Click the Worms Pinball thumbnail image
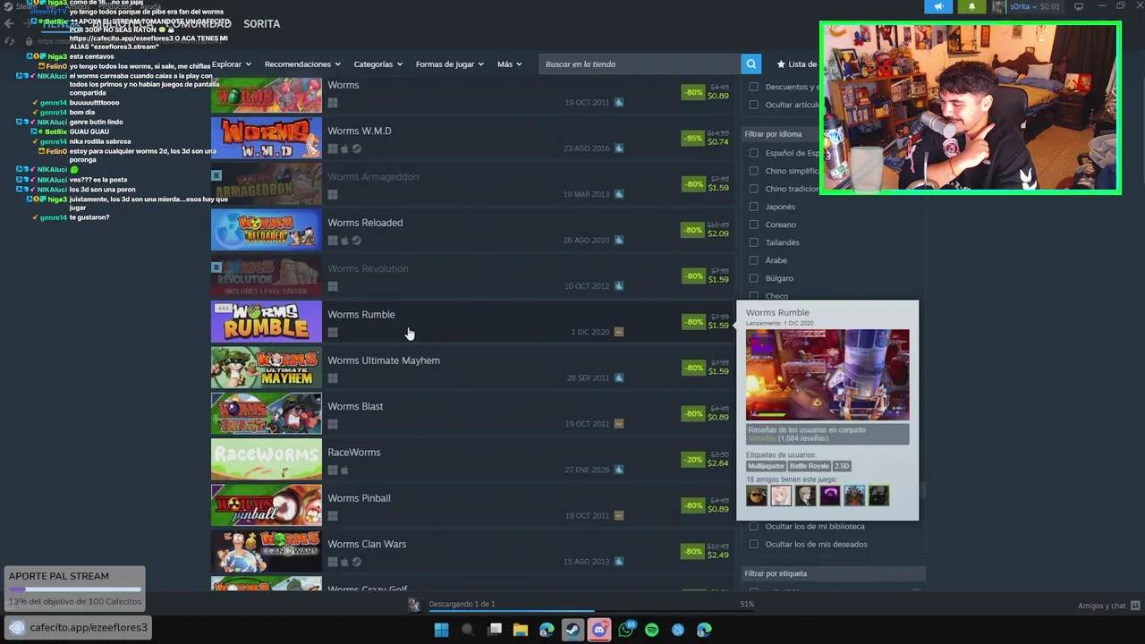 267,505
